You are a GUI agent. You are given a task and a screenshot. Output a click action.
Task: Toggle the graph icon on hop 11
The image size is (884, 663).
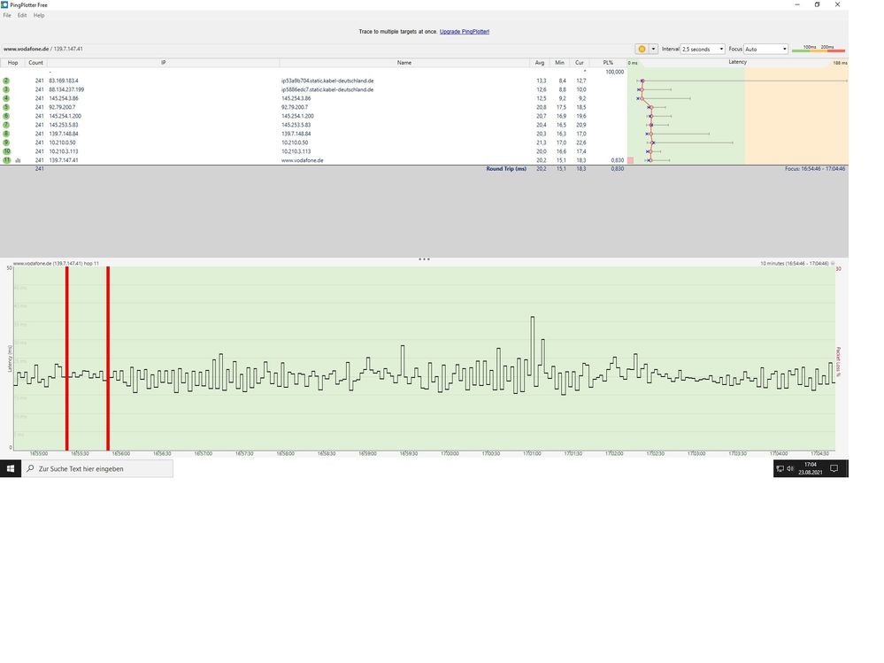18,161
